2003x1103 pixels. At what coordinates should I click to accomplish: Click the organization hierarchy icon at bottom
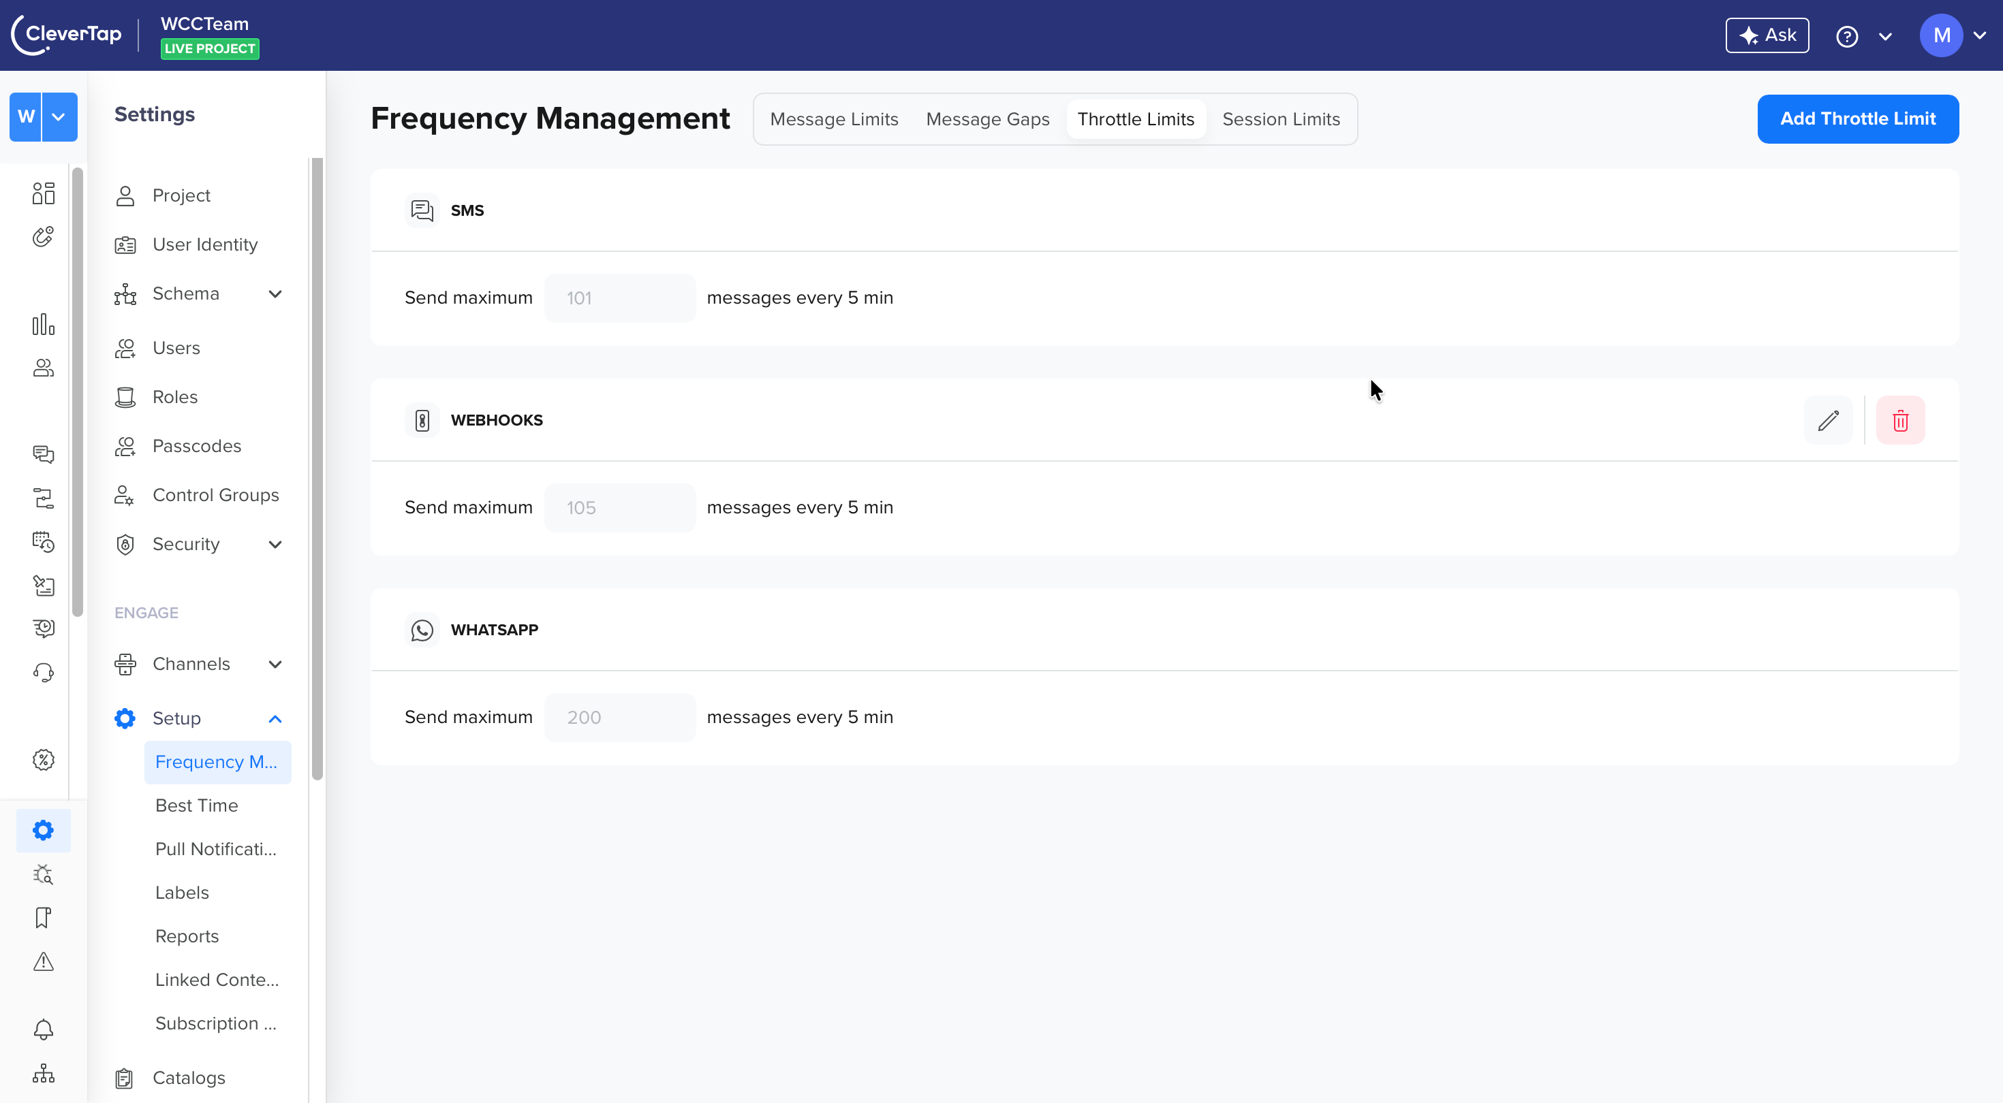(44, 1074)
